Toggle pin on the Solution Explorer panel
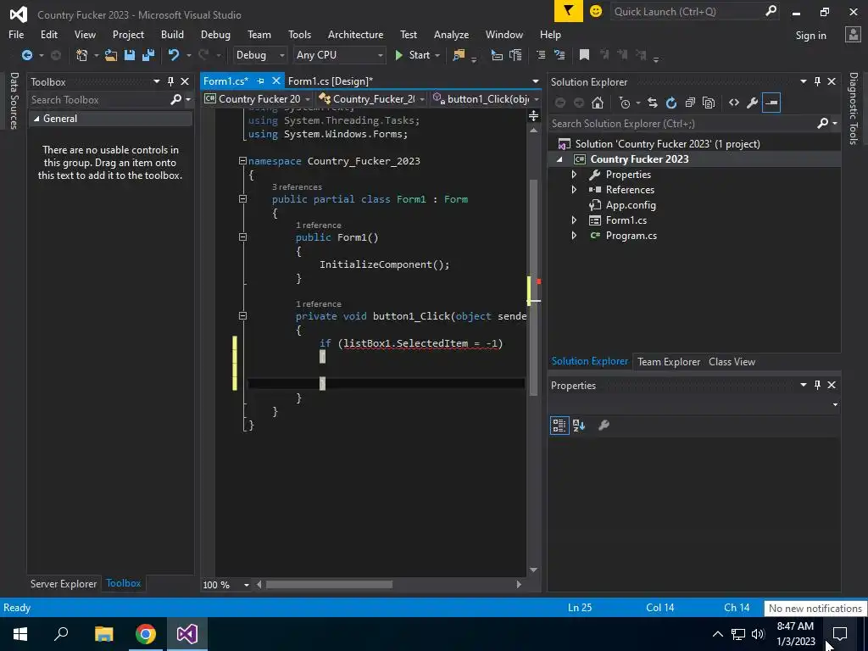 click(818, 81)
